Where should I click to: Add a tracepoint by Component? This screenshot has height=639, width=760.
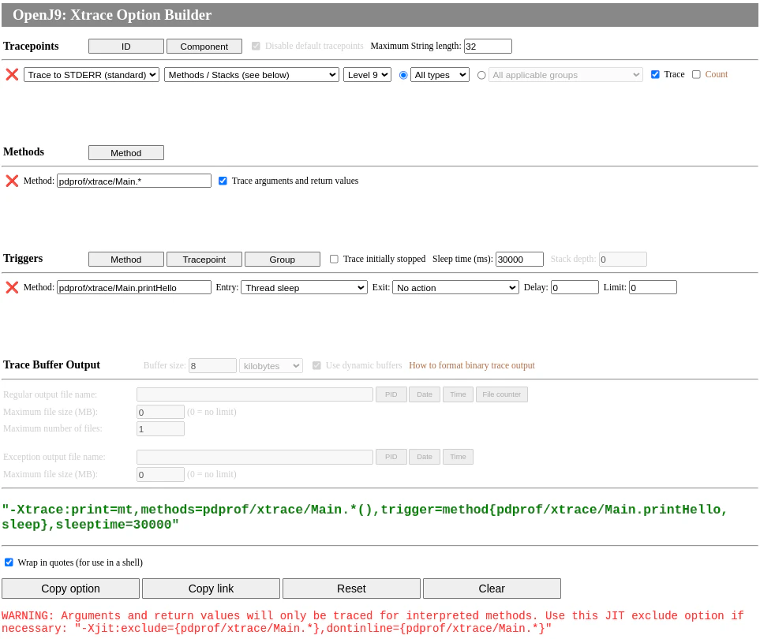pos(204,47)
